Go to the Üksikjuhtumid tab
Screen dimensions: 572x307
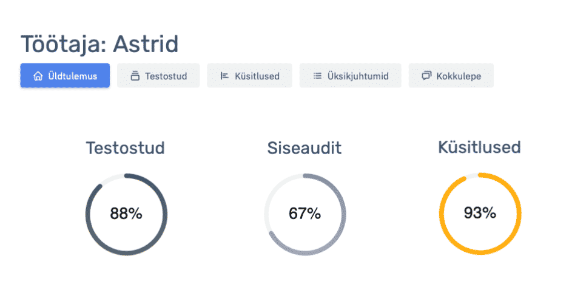point(357,76)
